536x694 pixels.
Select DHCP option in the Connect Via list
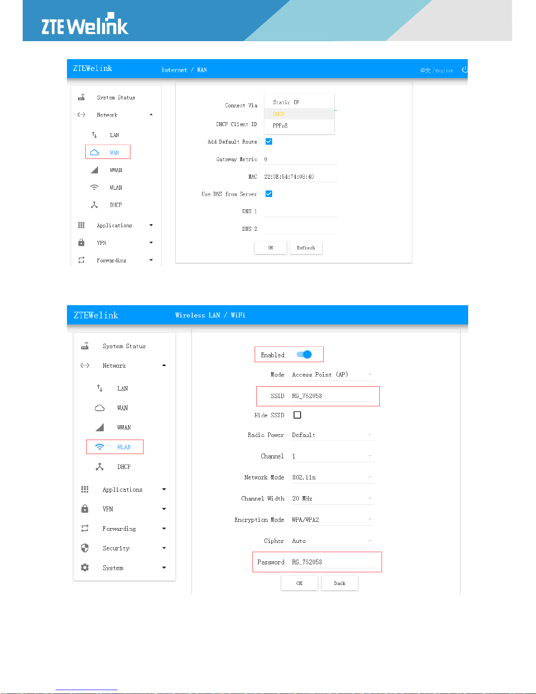299,114
